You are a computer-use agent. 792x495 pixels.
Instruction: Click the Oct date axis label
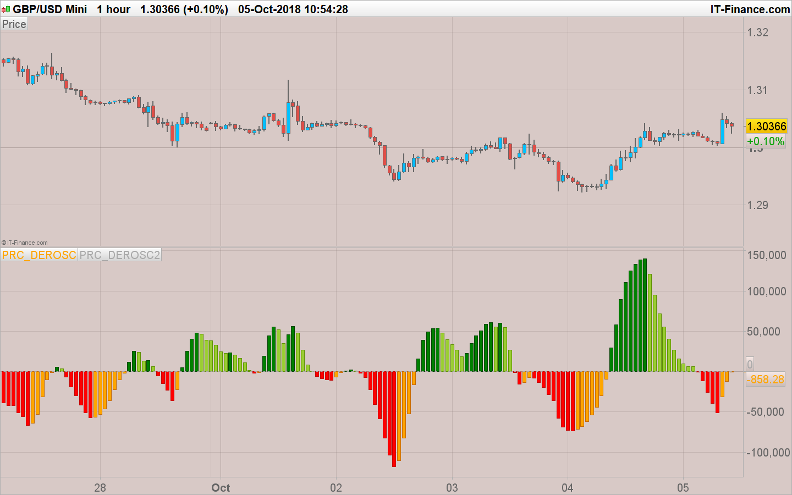click(x=221, y=487)
